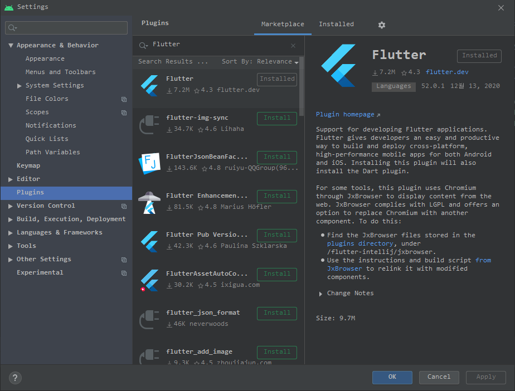This screenshot has height=391, width=515.
Task: Click the FlutterJsonBeanFactory FJ plugin icon
Action: click(149, 163)
